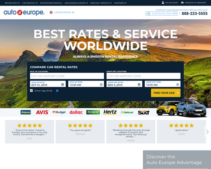211x169 pixels.
Task: Click the stars above James's review
Action: 131,126
